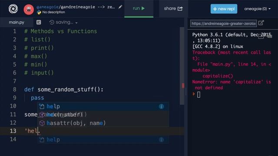
Task: Click the repl URL field
Action: (x=223, y=23)
